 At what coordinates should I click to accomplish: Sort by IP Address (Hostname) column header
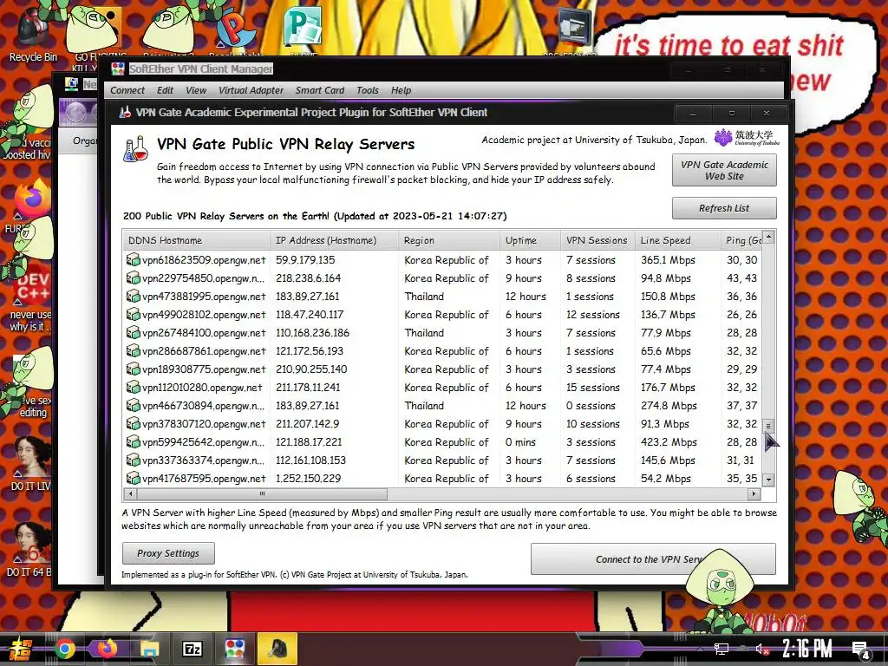point(334,240)
